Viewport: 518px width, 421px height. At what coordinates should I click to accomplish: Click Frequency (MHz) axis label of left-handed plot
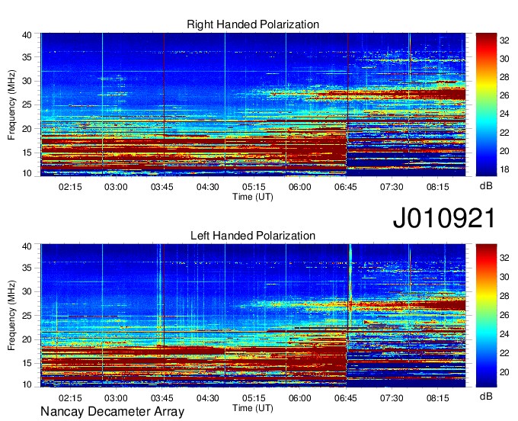pos(11,316)
